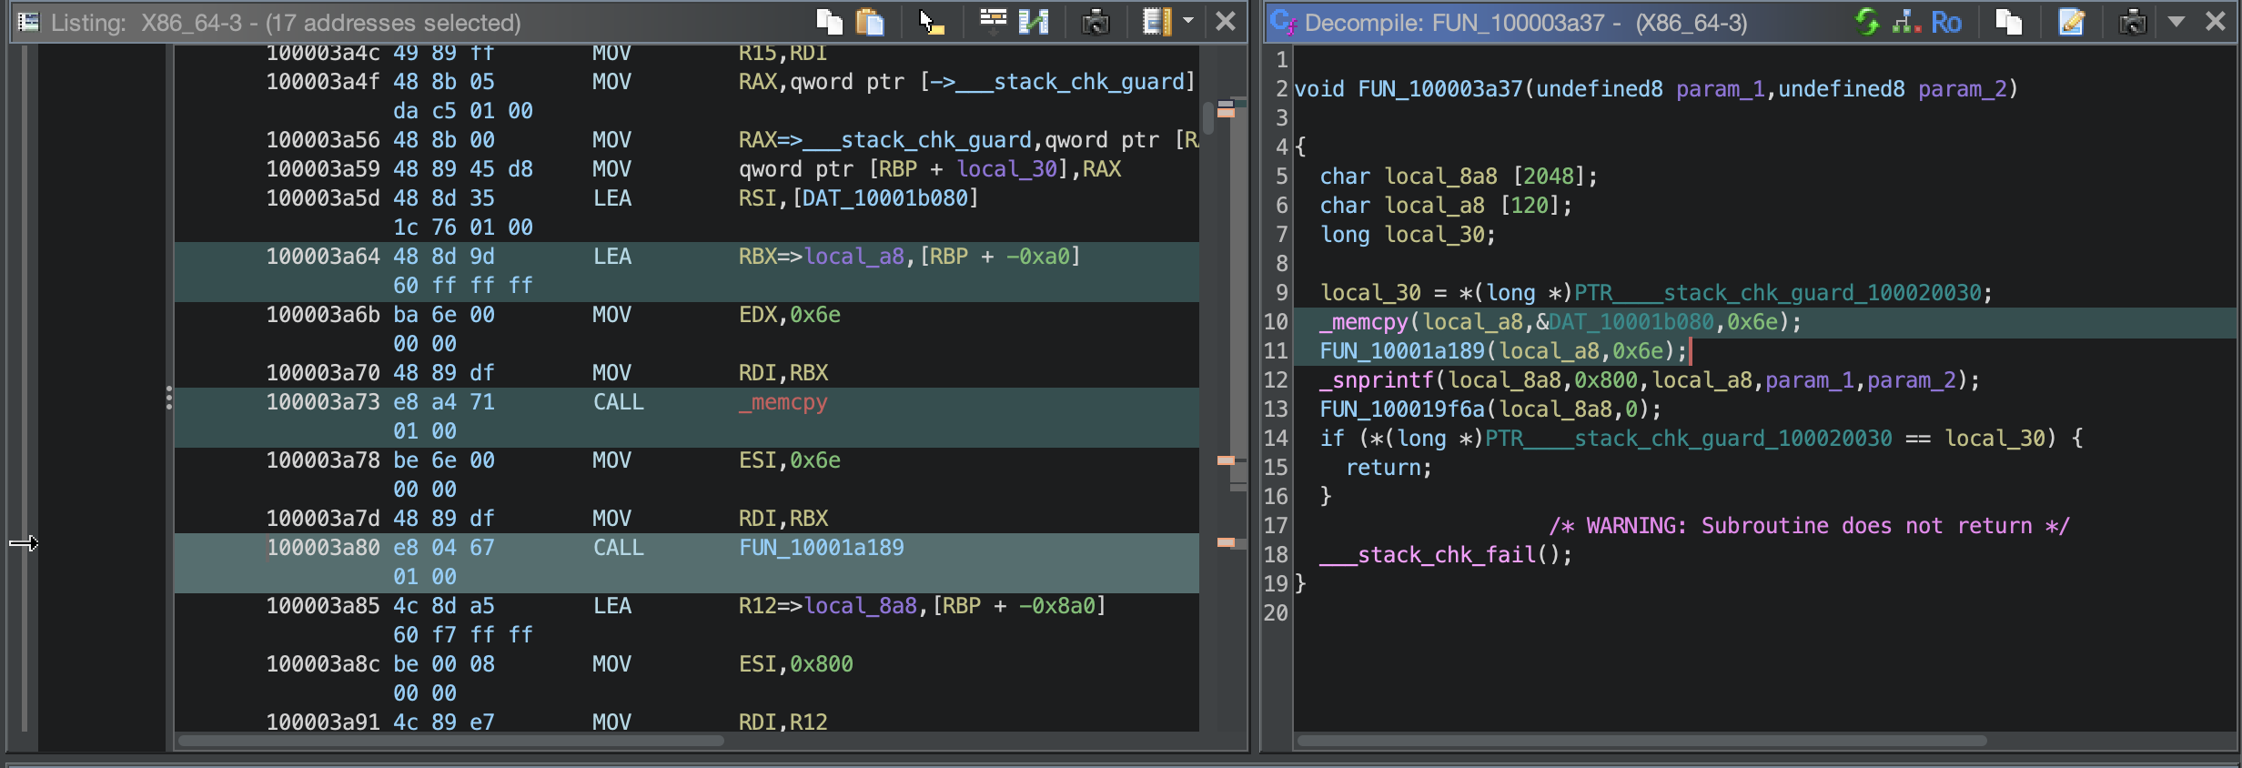
Task: Click the return statement in Decompile
Action: coord(1389,468)
